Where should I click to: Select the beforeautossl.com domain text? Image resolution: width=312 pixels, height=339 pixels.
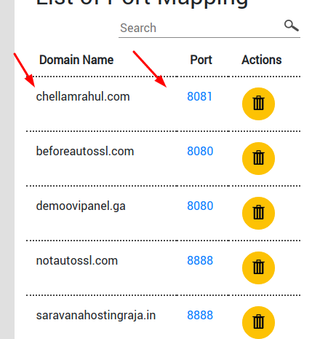85,152
